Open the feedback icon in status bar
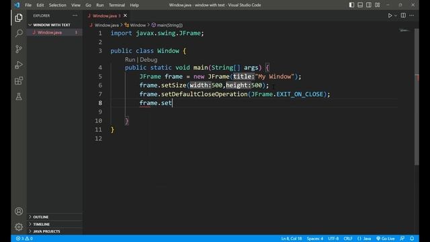 [402, 239]
